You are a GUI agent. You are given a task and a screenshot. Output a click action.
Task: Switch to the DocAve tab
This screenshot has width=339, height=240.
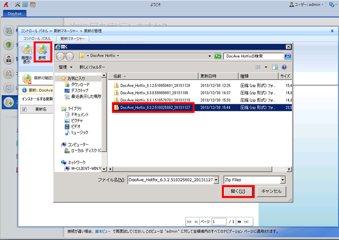(15, 13)
